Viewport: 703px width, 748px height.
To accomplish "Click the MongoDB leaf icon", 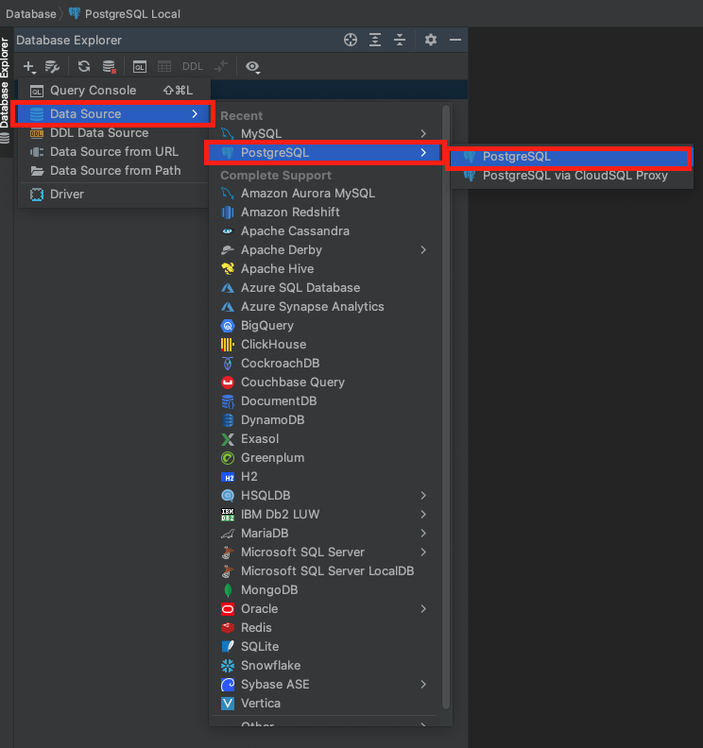I will click(228, 590).
